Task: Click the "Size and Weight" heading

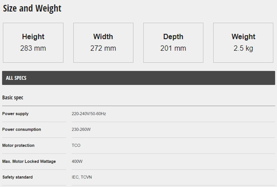Action: tap(32, 8)
